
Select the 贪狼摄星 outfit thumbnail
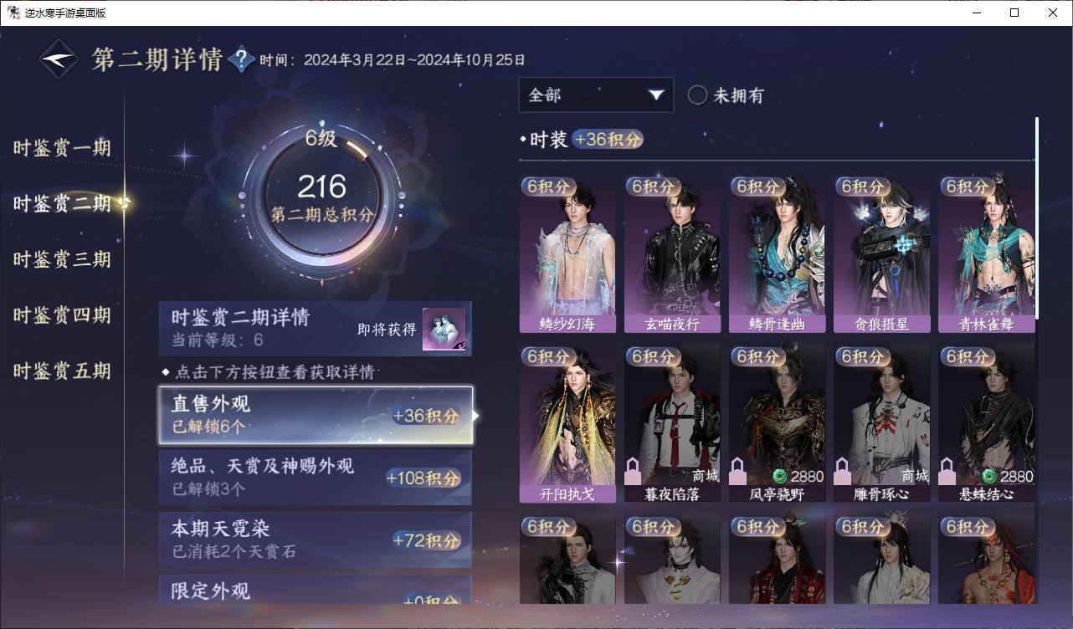[881, 254]
